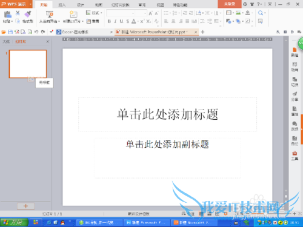Decrease font size with small A
Image resolution: width=303 pixels, height=227 pixels.
tap(156, 13)
